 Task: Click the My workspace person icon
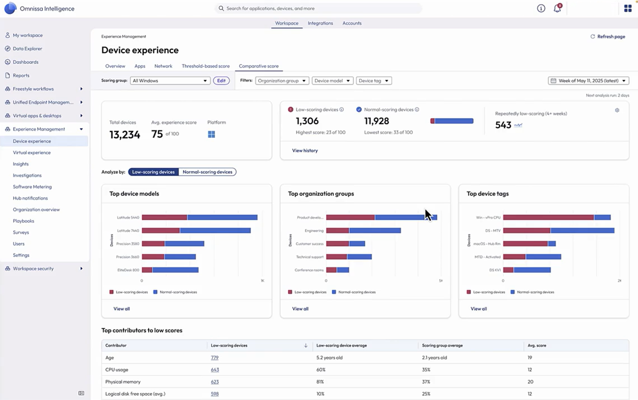[x=7, y=35]
